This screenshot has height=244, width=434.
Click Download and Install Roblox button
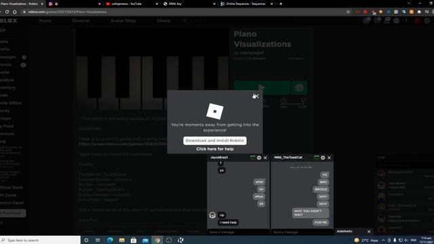coord(215,140)
